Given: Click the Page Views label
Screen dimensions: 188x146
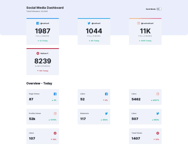Looking at the screenshot, I should [34, 94].
